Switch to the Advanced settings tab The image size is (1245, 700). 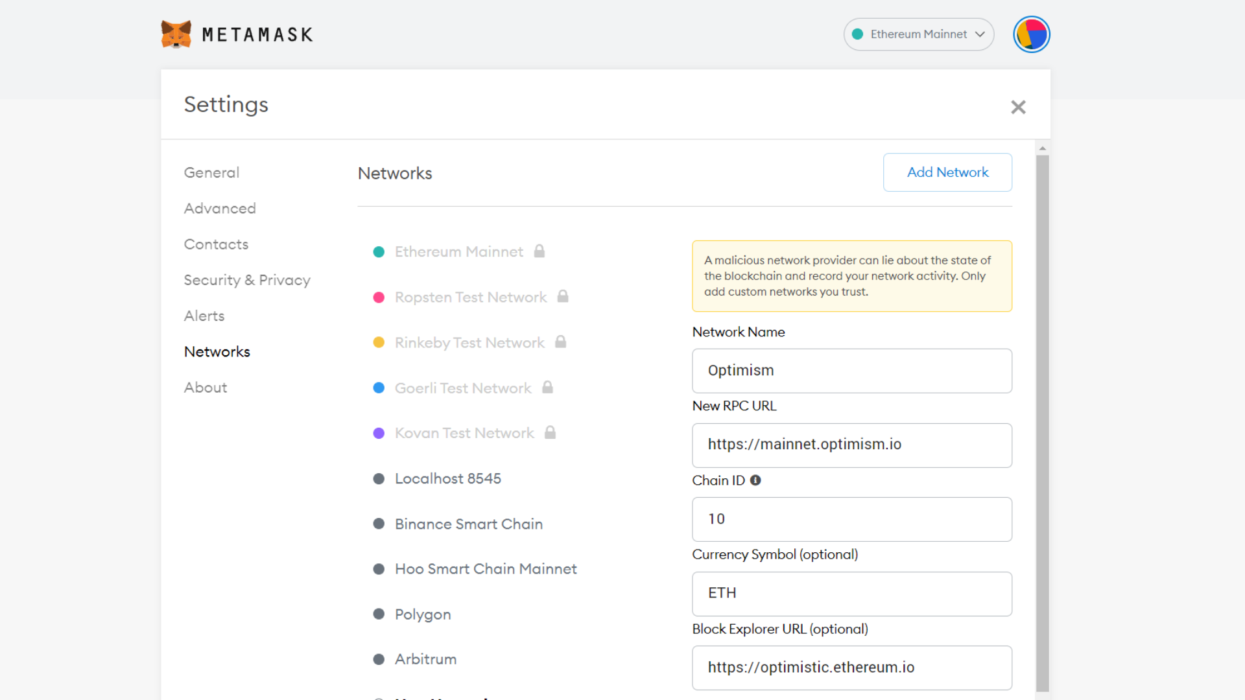(219, 208)
